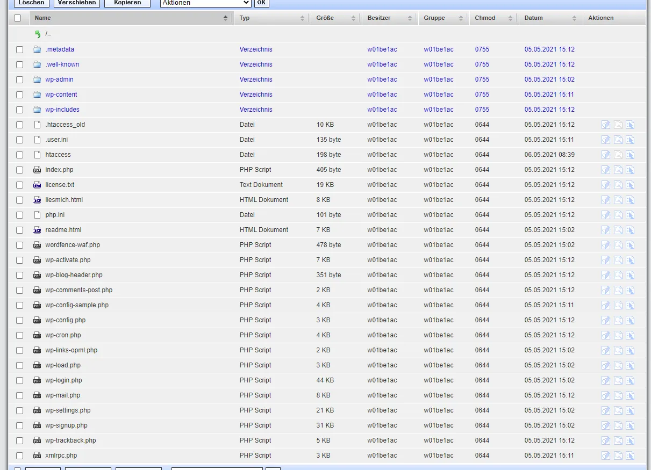Click the file name wordfence-waf.php

coord(73,245)
